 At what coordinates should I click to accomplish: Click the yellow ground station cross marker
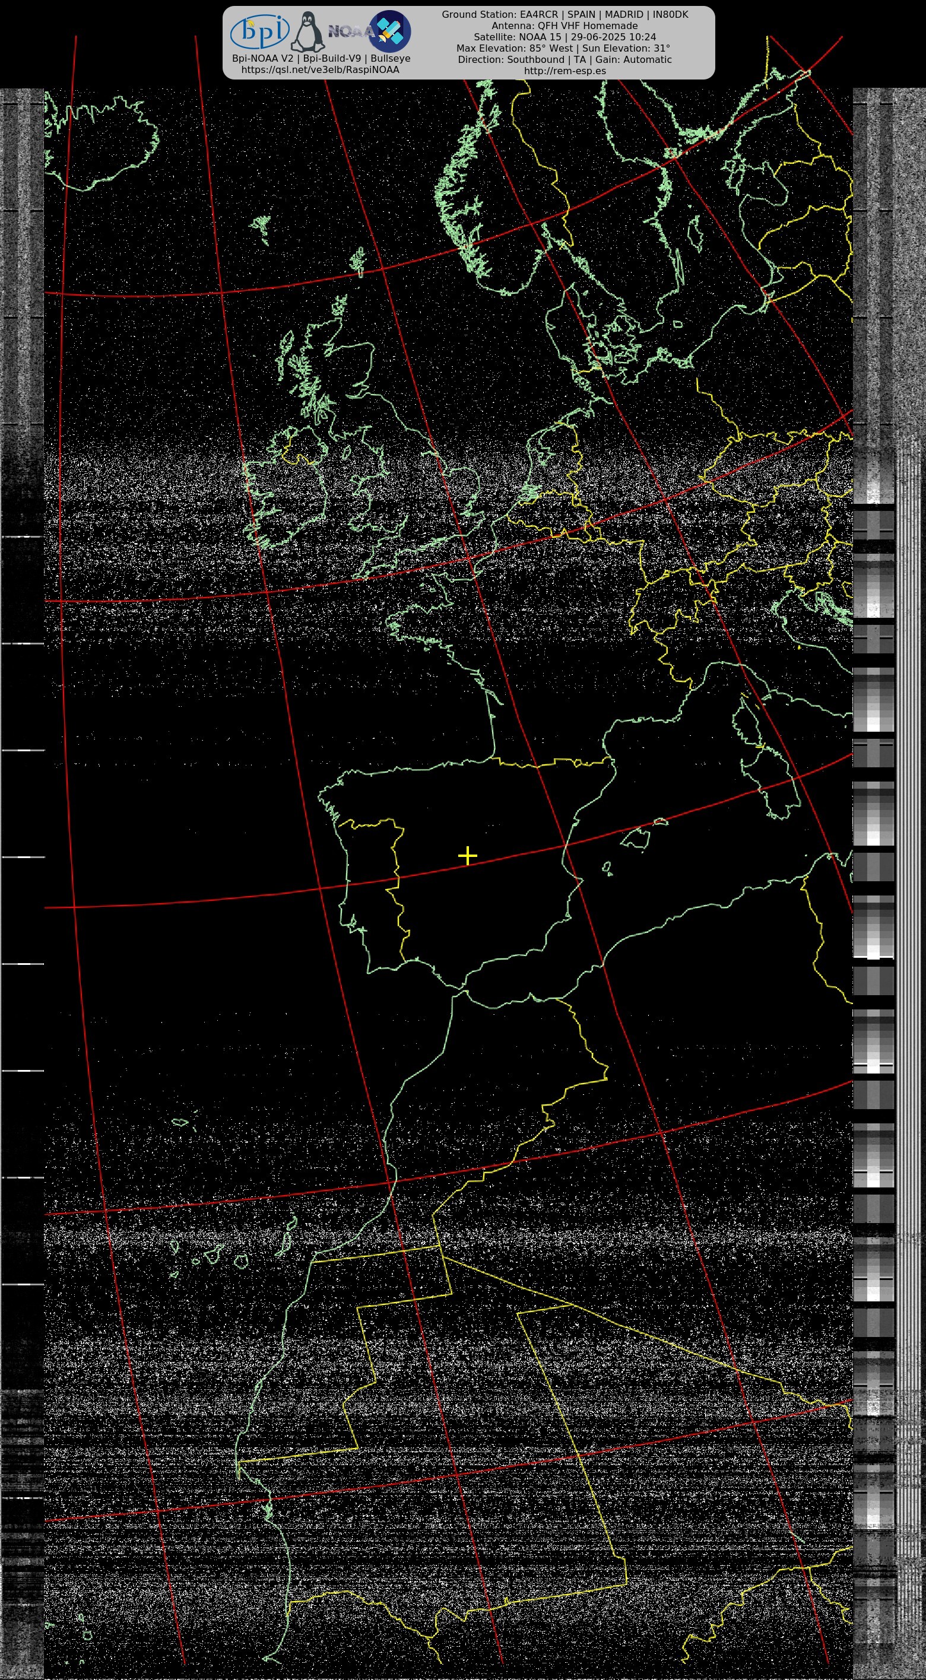point(468,855)
